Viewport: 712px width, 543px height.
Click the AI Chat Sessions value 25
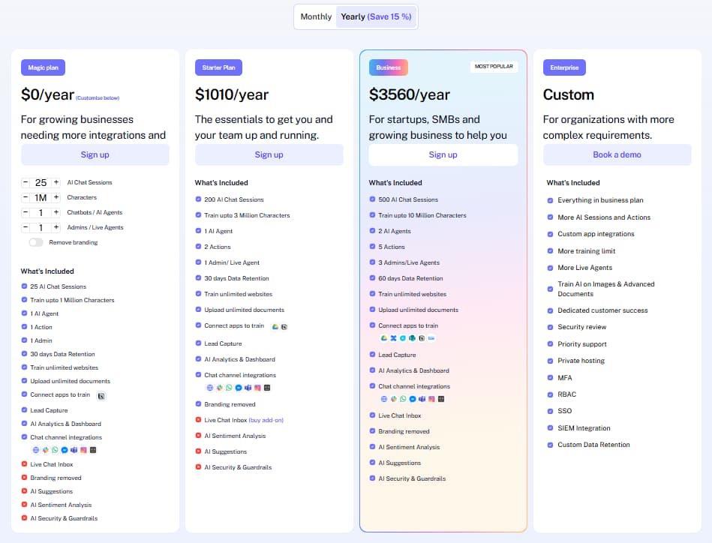[x=41, y=182]
